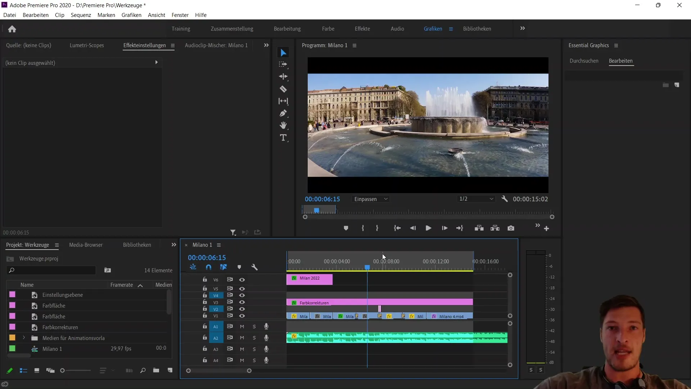Toggle V4 track targeting
Viewport: 691px width, 389px height.
click(216, 295)
